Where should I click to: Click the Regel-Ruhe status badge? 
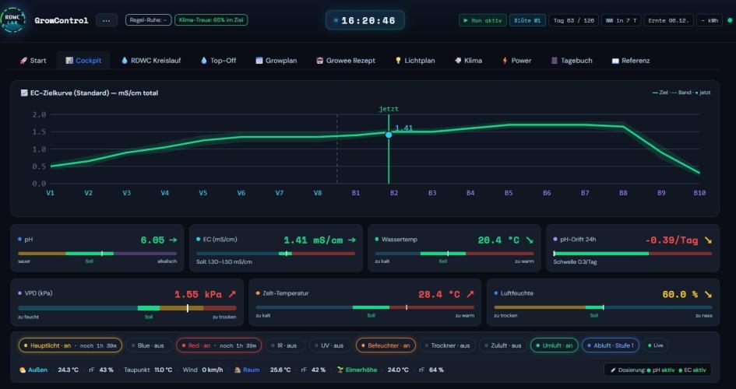pyautogui.click(x=148, y=20)
